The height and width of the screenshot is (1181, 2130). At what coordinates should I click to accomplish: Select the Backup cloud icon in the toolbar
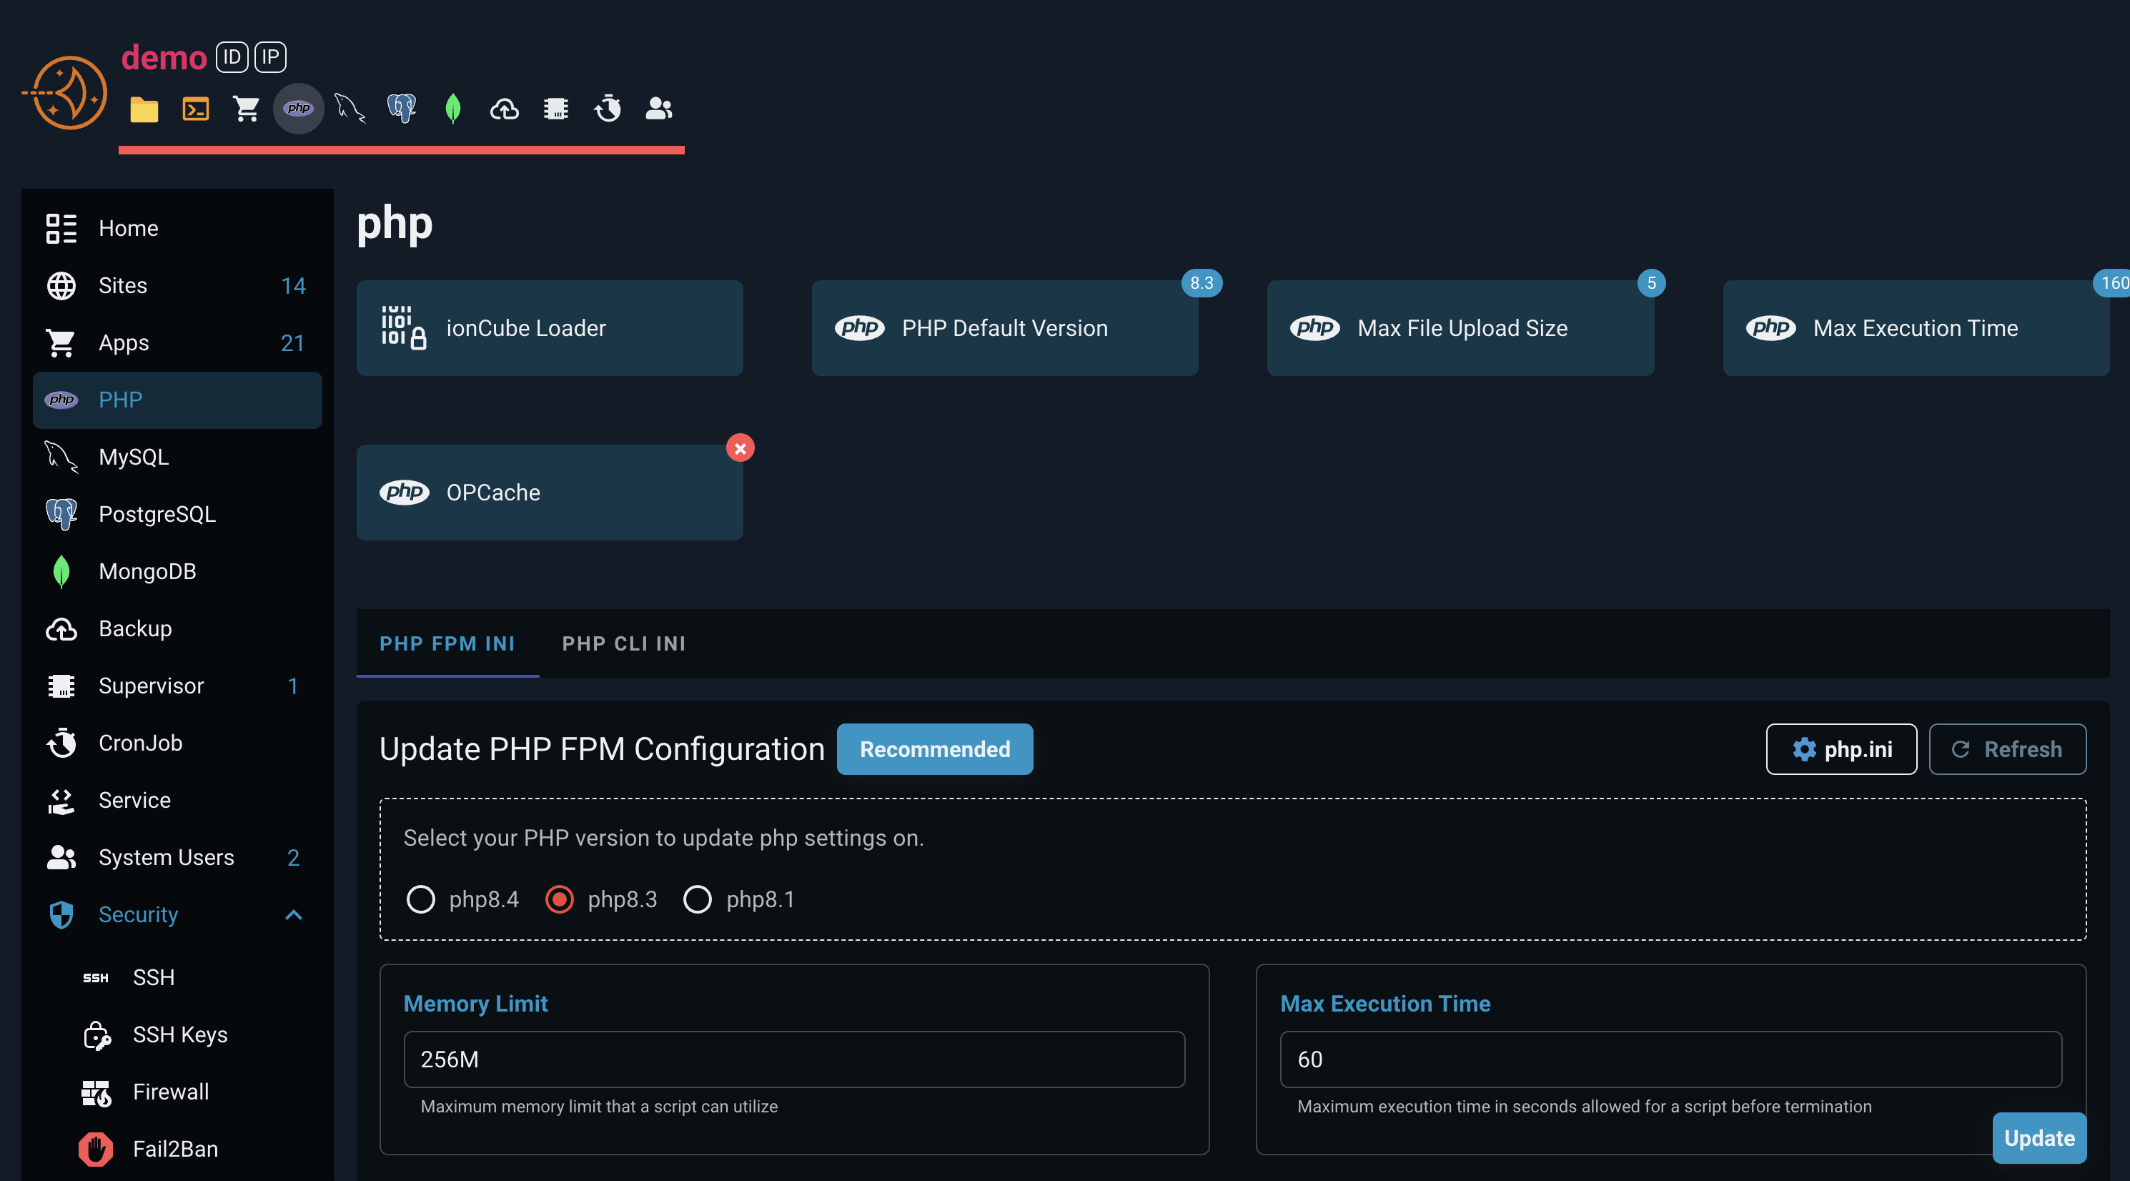tap(505, 109)
